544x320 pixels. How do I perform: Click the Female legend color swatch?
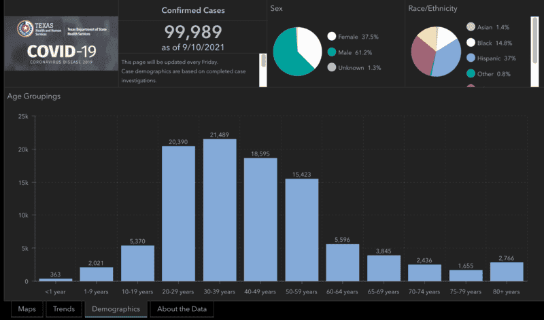(332, 37)
